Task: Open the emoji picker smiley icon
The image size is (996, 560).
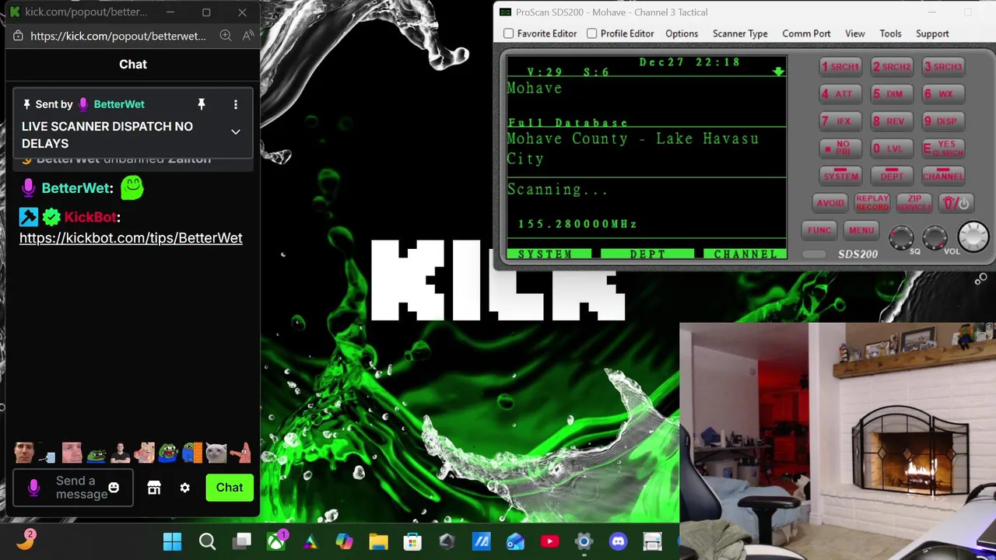Action: [114, 488]
